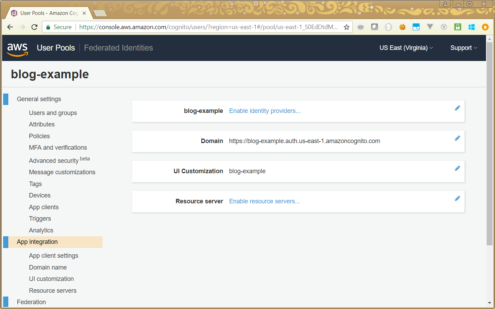Select User Pools in header

tap(56, 48)
